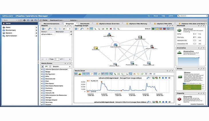
Task: Open the Alerts shortcut diamond icon in the navigation toolbar
Action: [x=24, y=20]
